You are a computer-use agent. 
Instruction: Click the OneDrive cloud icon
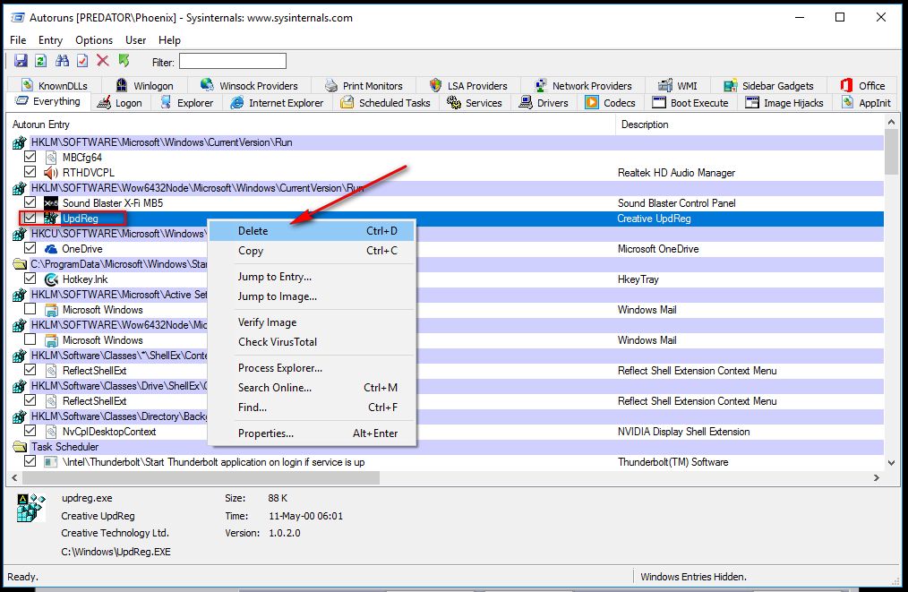pyautogui.click(x=51, y=249)
